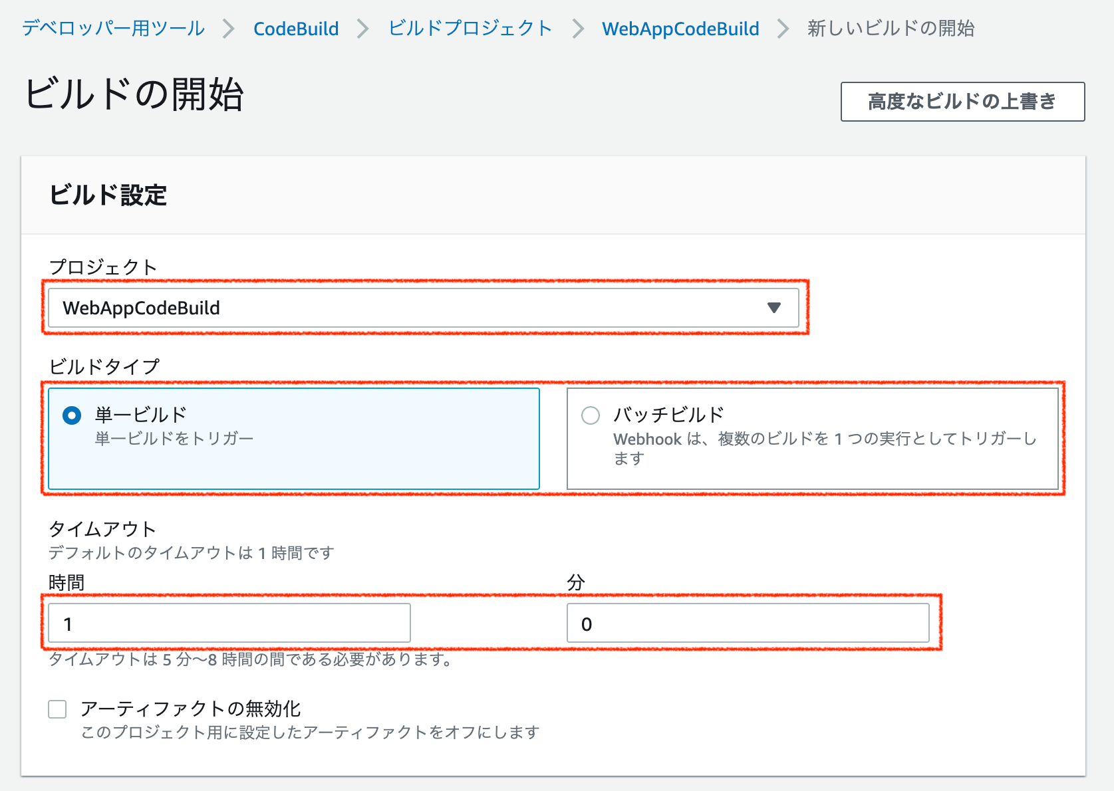The width and height of the screenshot is (1114, 791).
Task: Navigate to WebAppCodeBuild breadcrumb link
Action: (680, 29)
